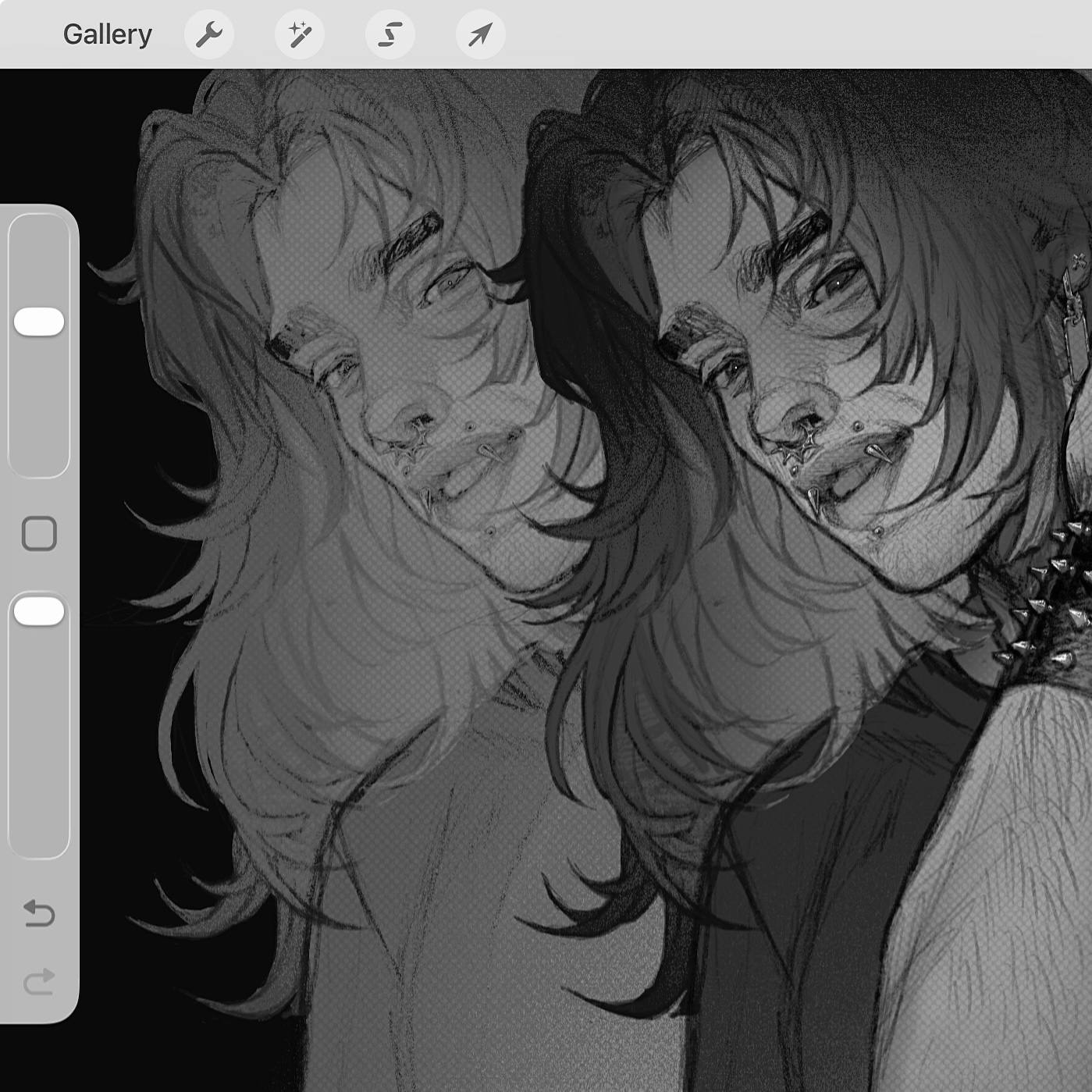Return to the Gallery
Screen dimensions: 1092x1092
tap(108, 34)
